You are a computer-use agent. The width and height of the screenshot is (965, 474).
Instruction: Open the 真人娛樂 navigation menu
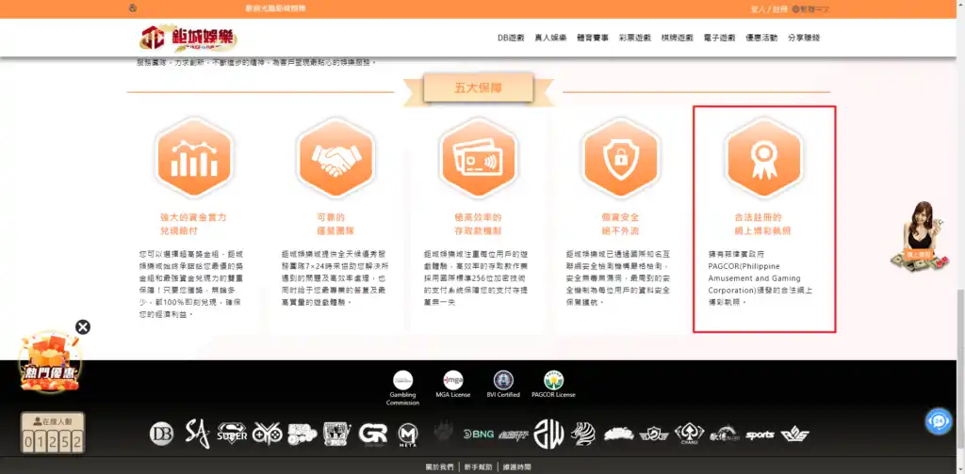click(550, 38)
